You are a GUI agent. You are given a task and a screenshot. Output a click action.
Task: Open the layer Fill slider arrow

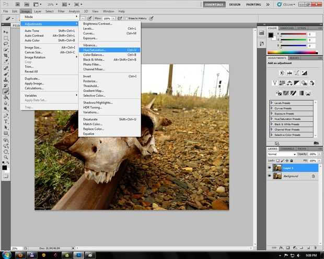[319, 160]
